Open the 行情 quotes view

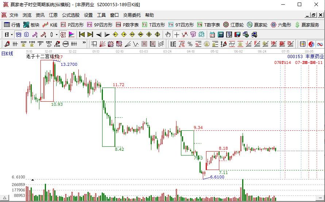[x=12, y=25]
